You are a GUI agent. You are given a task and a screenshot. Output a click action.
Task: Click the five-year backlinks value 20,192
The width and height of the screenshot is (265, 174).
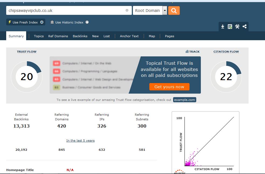pos(21,150)
